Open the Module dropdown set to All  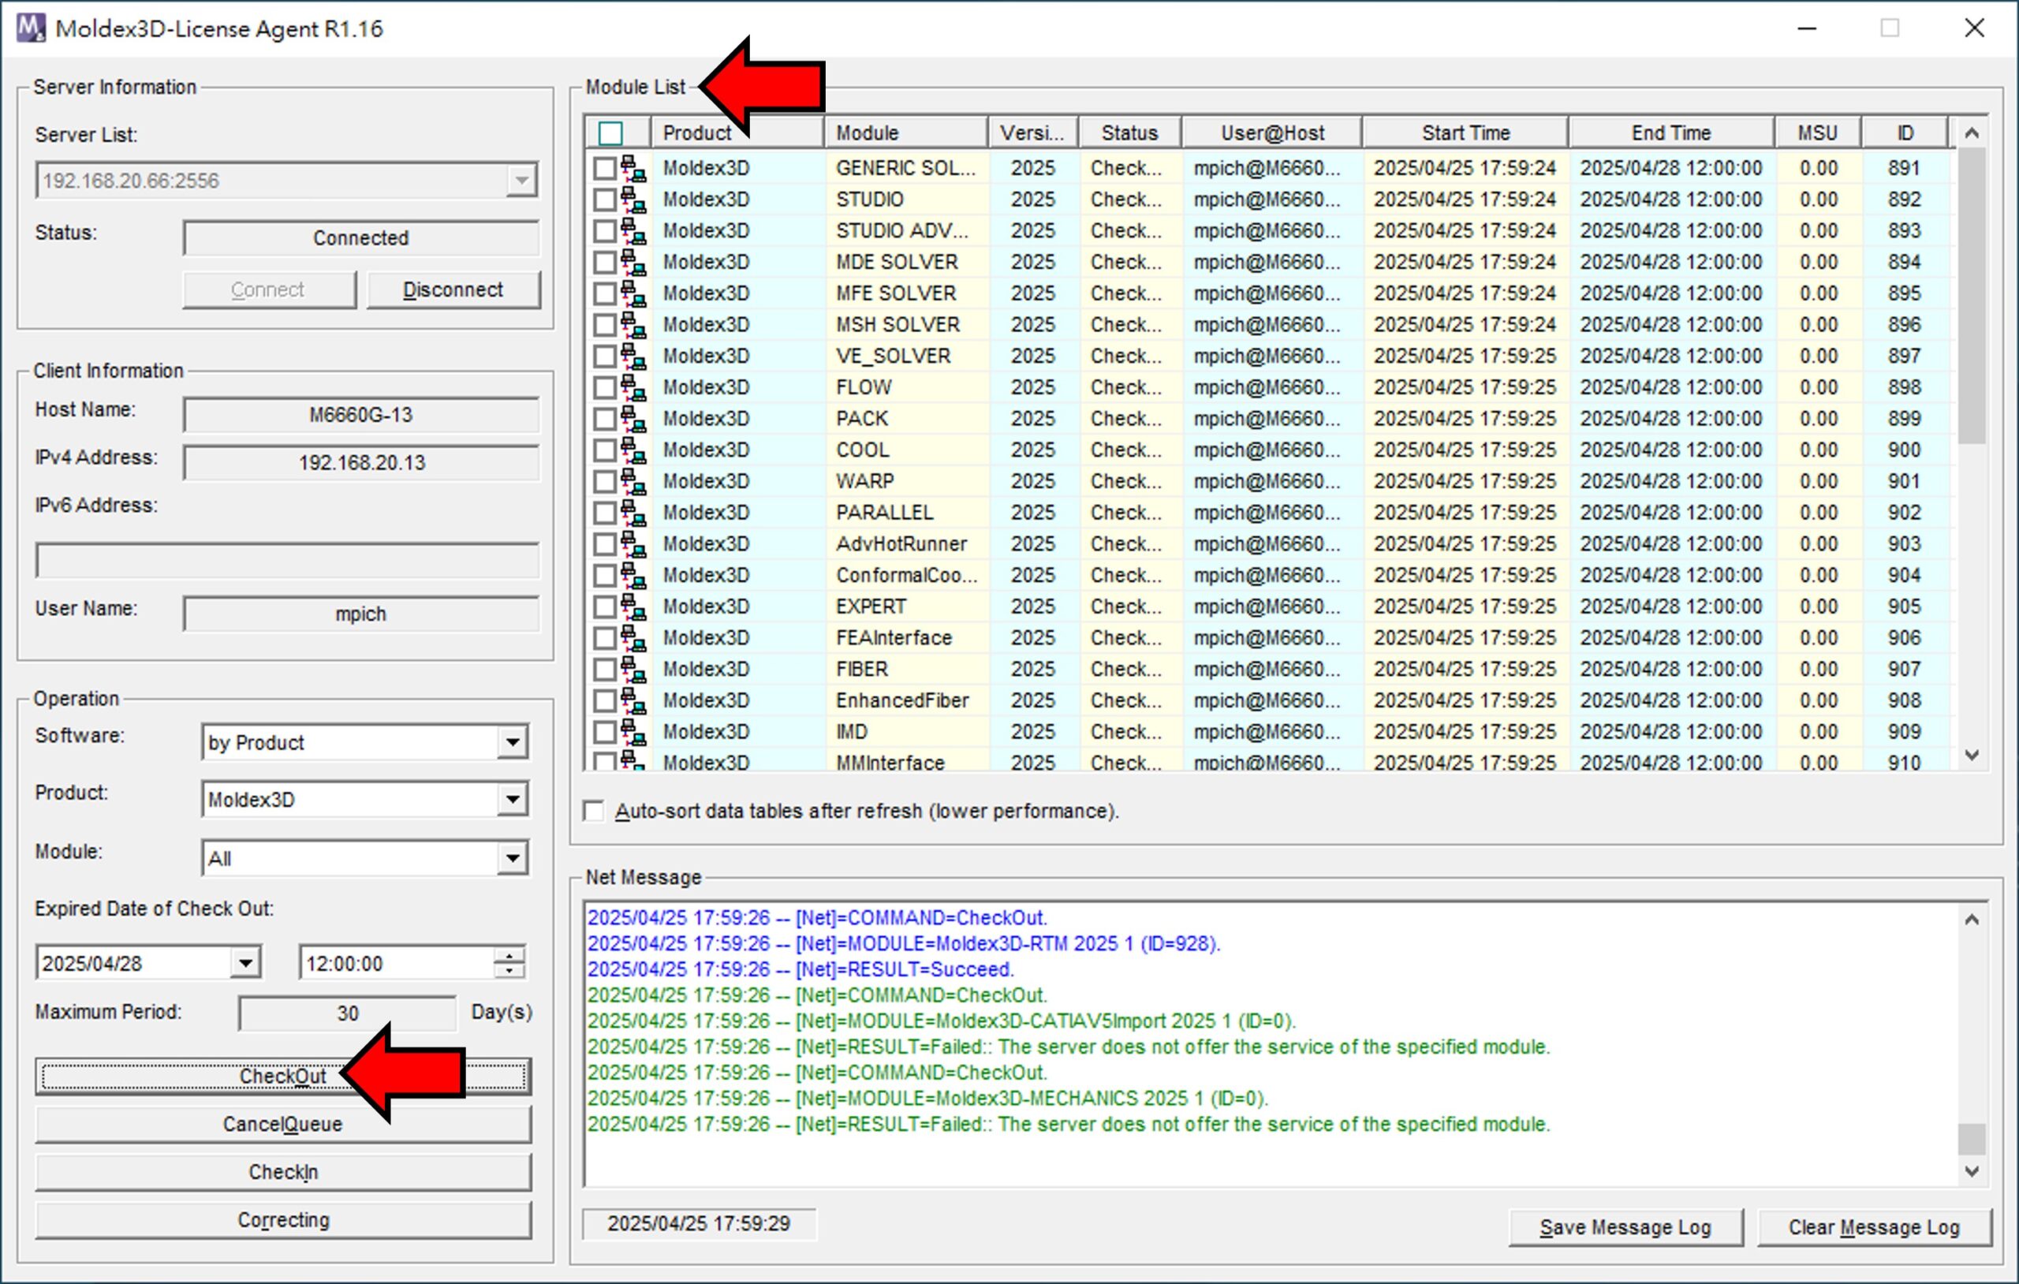tap(513, 858)
